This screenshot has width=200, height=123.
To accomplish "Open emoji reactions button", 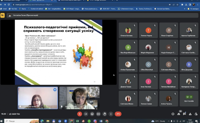I will pyautogui.click(x=92, y=114).
